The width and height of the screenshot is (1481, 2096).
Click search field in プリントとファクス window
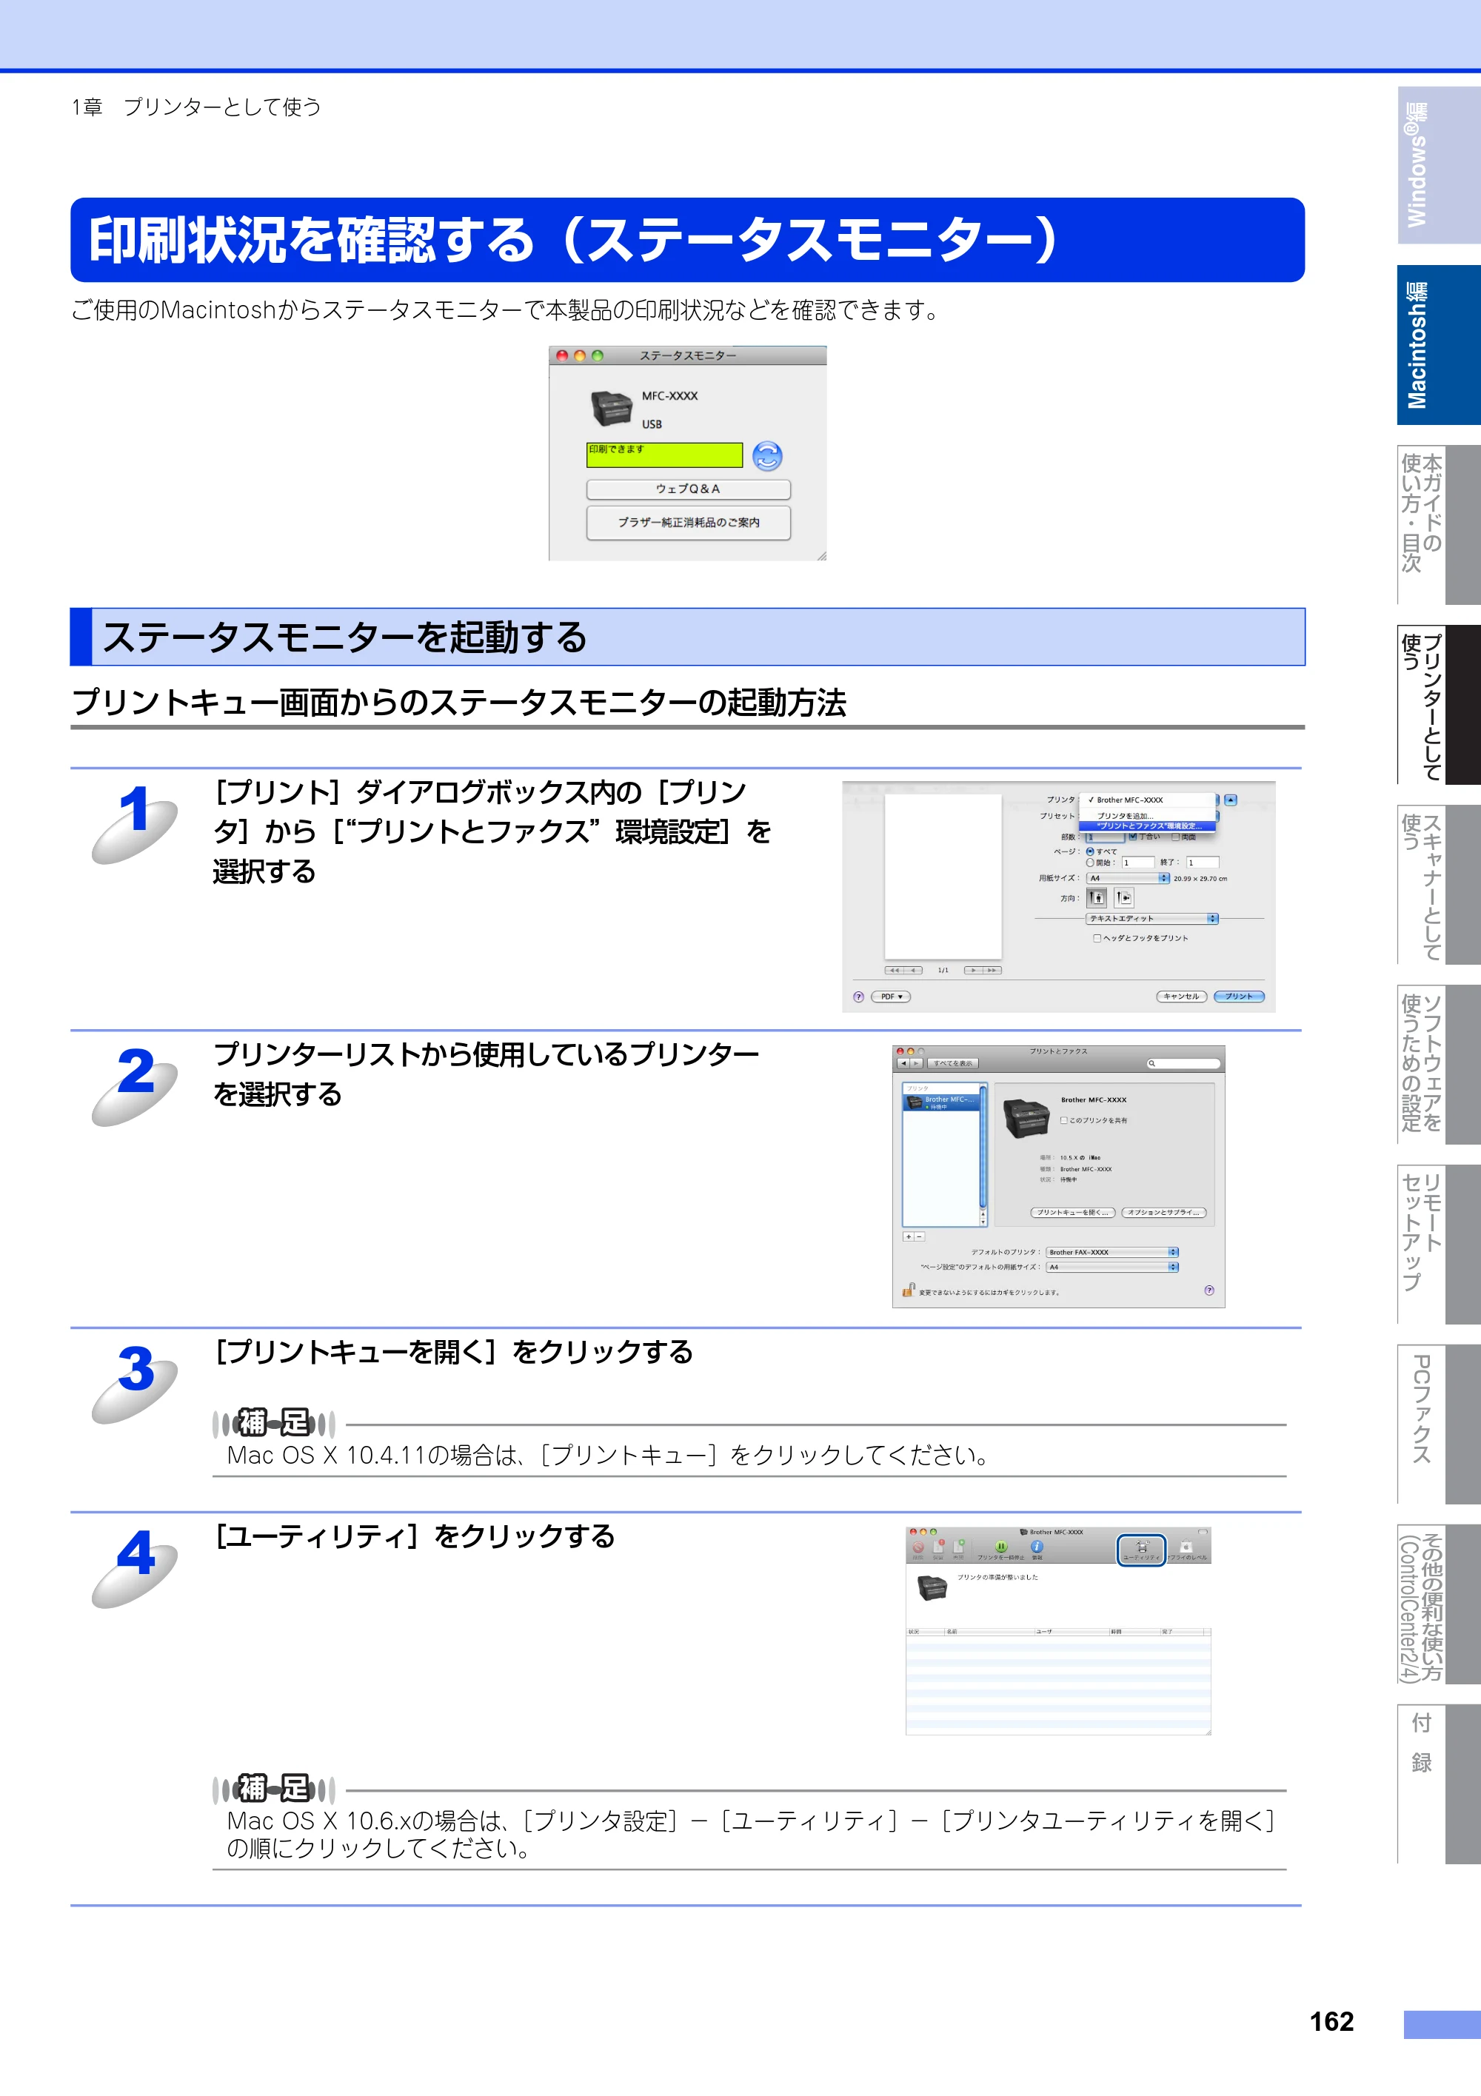pyautogui.click(x=1183, y=1062)
